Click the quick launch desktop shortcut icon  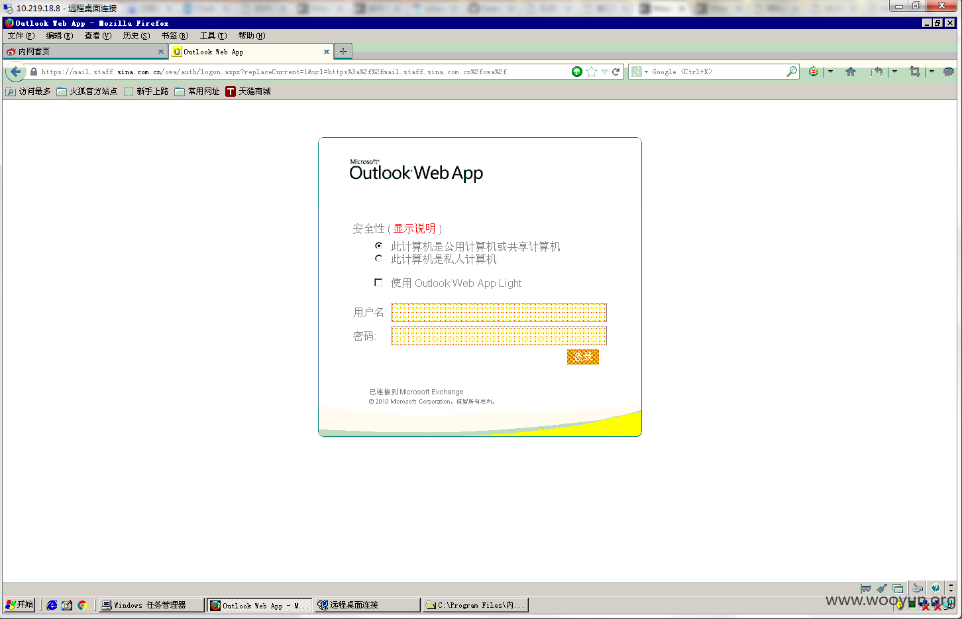pos(67,605)
